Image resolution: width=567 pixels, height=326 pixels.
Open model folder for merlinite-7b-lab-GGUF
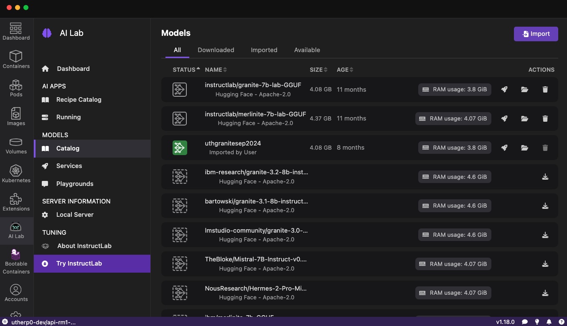(x=524, y=119)
